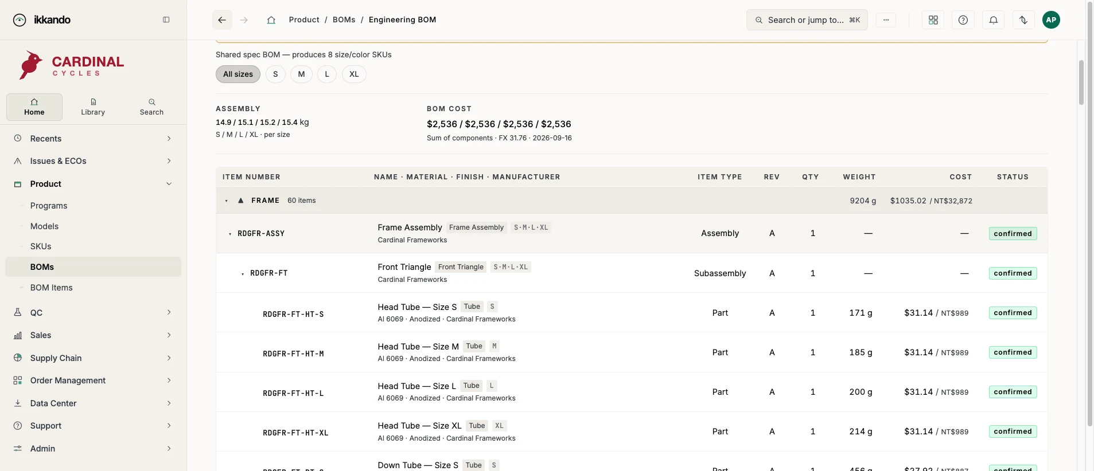The height and width of the screenshot is (471, 1094).
Task: Open the more options ellipsis button
Action: (886, 20)
